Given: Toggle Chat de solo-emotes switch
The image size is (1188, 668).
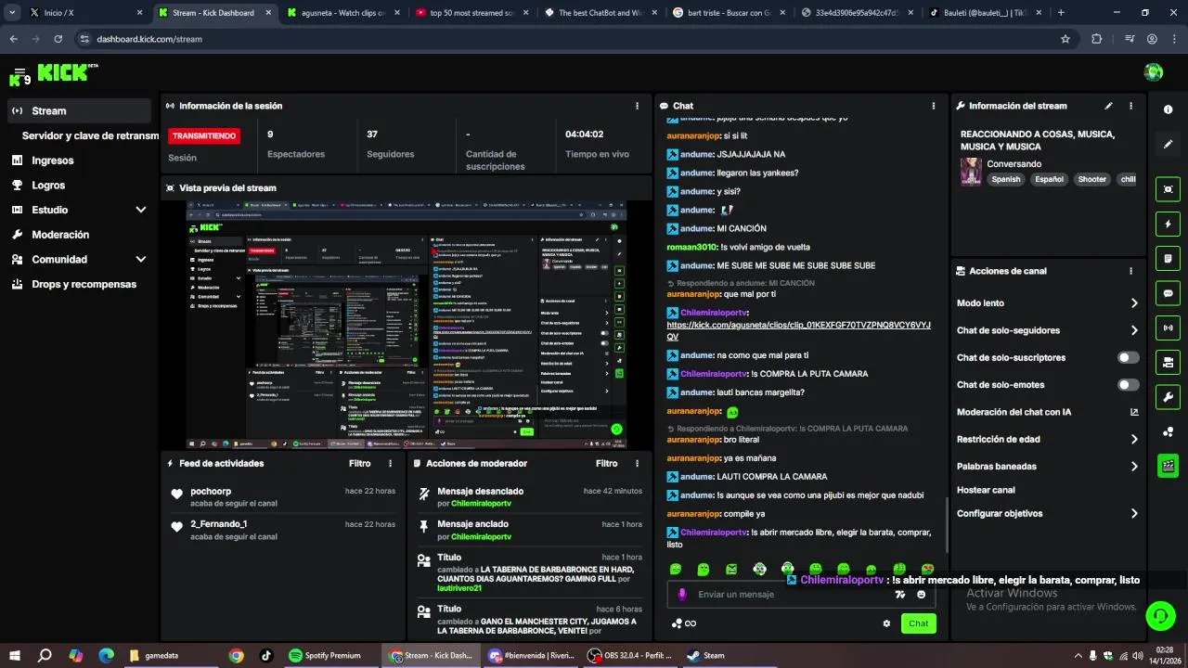Looking at the screenshot, I should (1129, 384).
